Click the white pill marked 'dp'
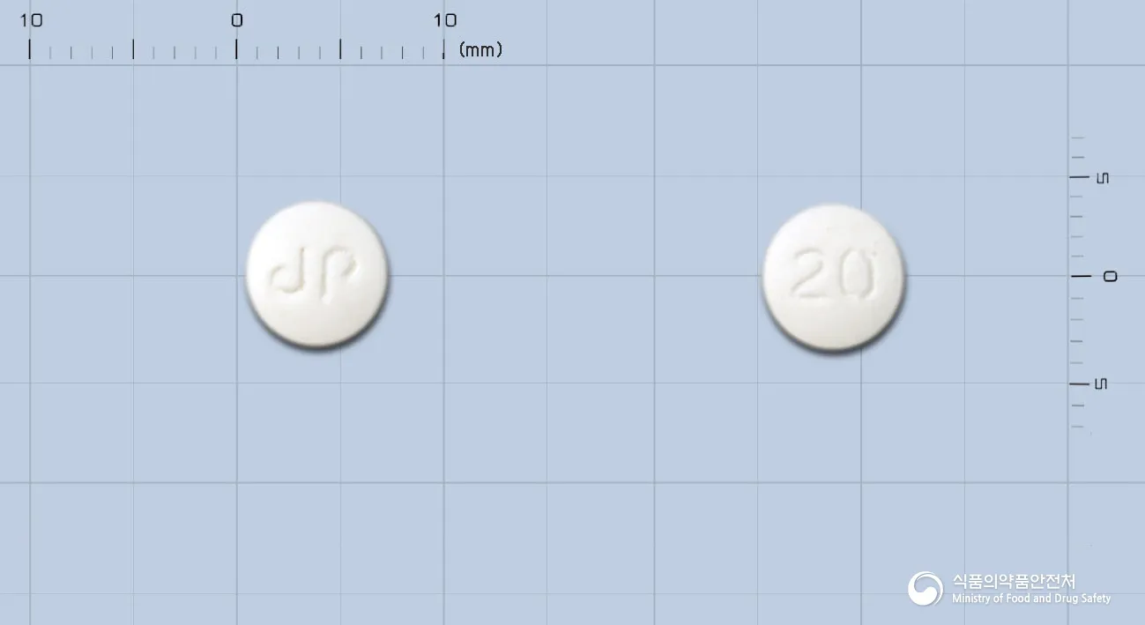The image size is (1145, 625). point(317,274)
